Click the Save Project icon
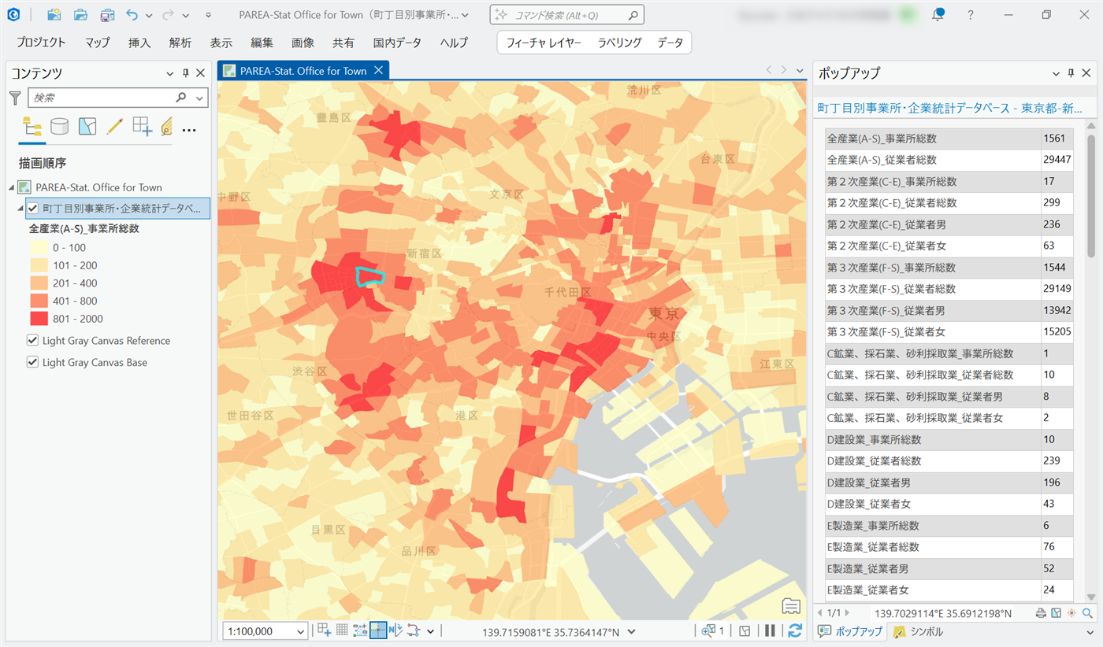The width and height of the screenshot is (1103, 647). point(107,15)
